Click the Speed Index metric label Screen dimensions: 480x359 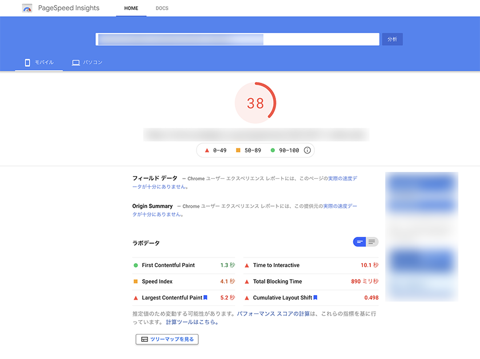tap(157, 281)
